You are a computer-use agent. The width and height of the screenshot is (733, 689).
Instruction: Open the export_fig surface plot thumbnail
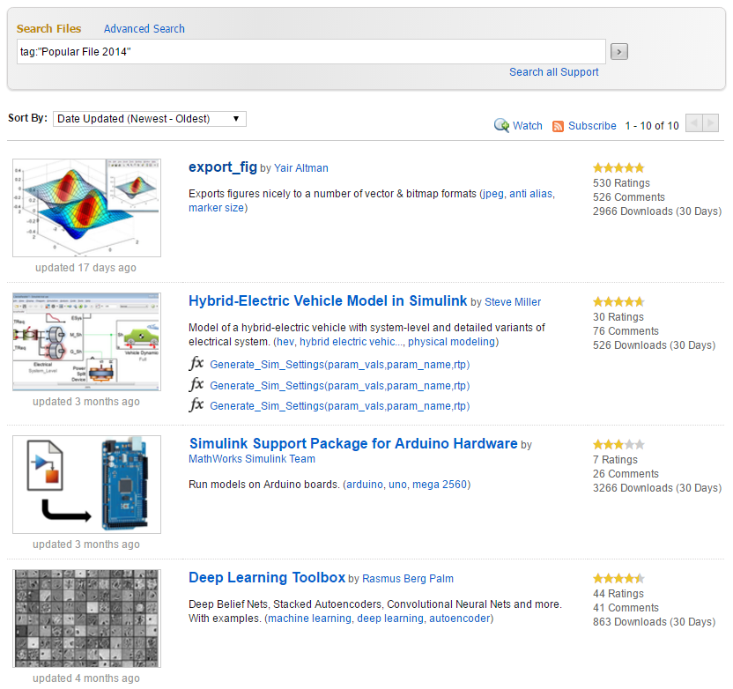point(86,208)
